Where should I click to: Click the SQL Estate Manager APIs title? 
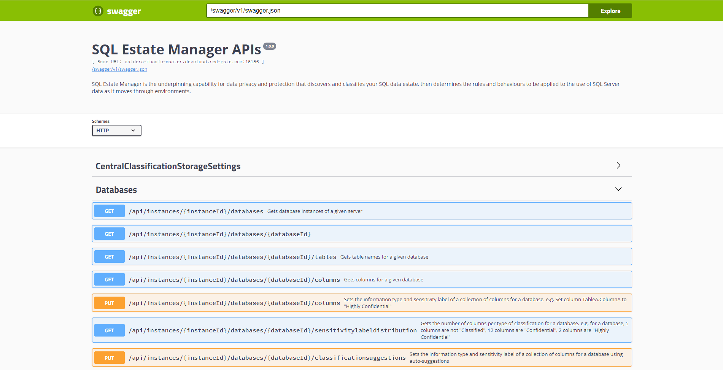[x=176, y=49]
